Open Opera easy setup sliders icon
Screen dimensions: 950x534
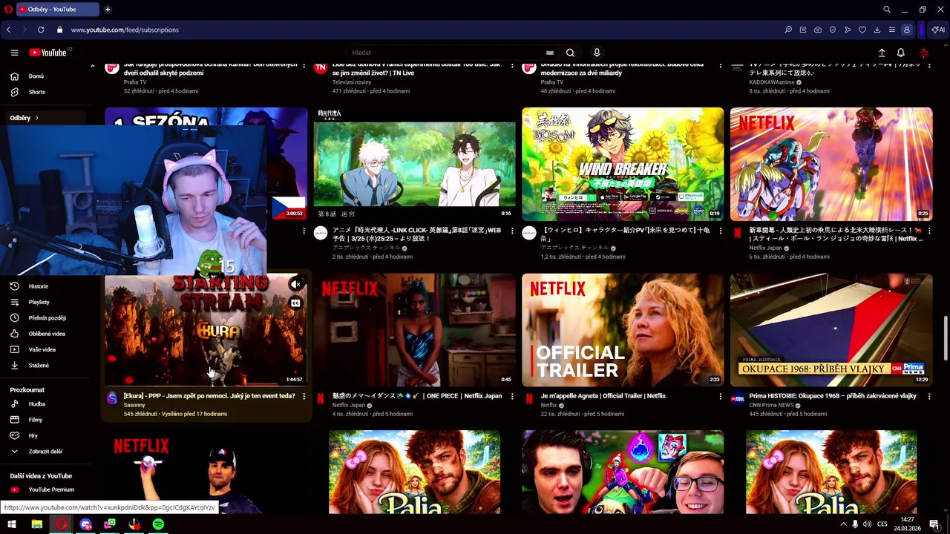point(892,30)
